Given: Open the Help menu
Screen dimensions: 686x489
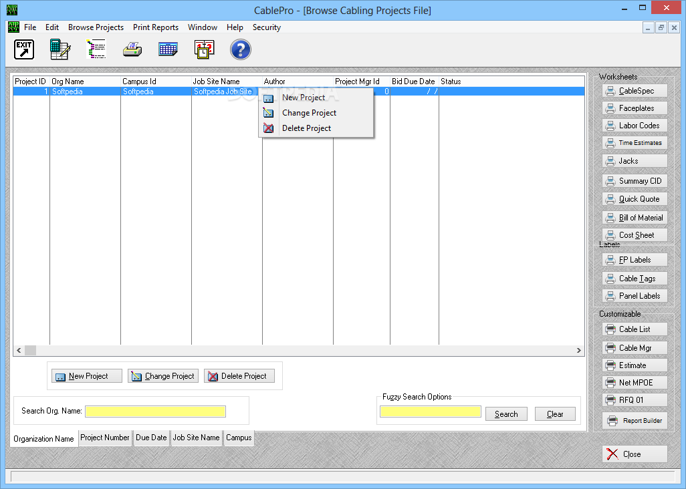Looking at the screenshot, I should point(235,27).
